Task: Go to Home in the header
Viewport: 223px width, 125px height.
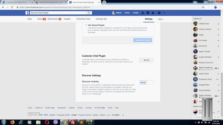Action: (127, 13)
